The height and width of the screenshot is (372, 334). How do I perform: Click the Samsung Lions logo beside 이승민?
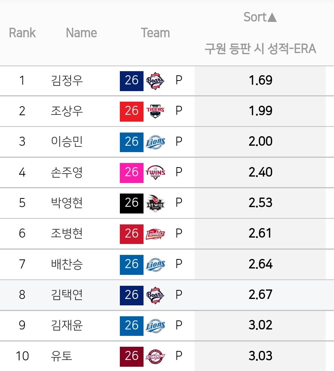click(155, 142)
